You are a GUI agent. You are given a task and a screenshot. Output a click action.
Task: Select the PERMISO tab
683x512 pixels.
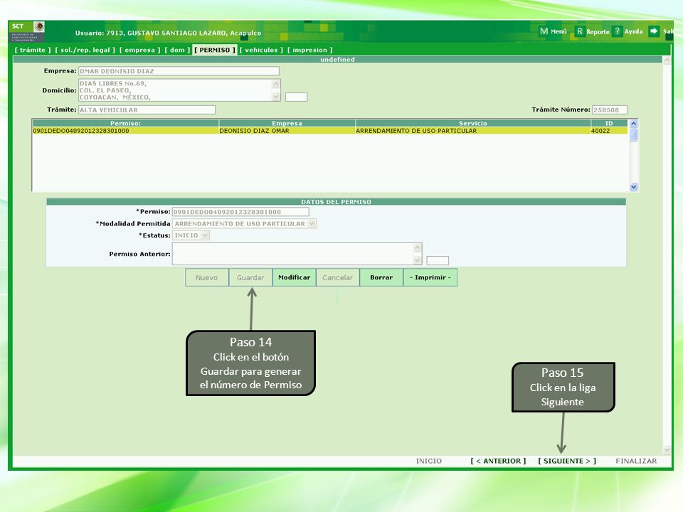point(215,50)
